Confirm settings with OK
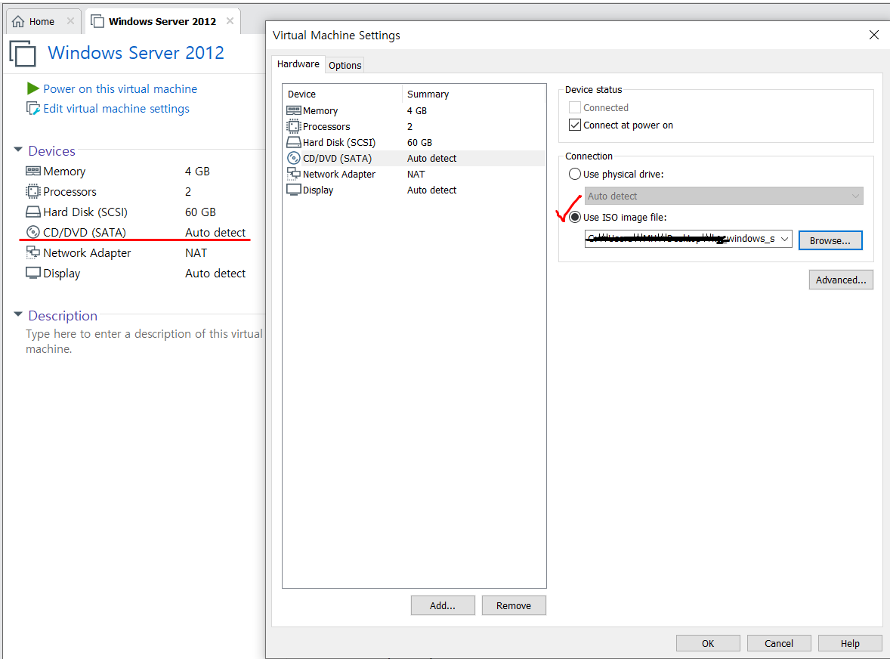890x659 pixels. point(708,643)
